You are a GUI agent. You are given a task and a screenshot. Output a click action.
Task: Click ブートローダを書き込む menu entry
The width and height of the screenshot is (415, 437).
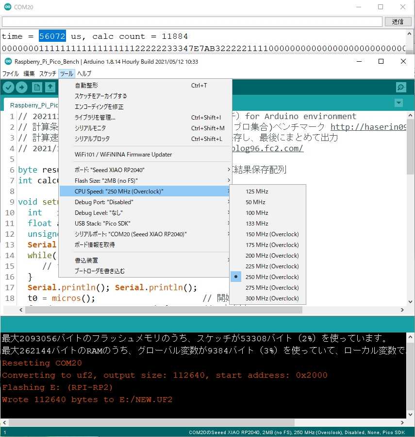click(x=100, y=271)
